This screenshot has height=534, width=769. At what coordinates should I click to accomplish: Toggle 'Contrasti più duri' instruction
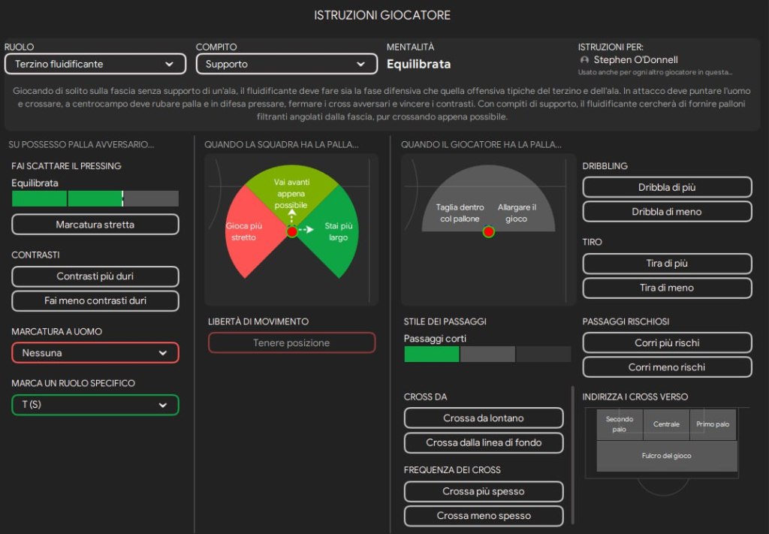point(95,276)
